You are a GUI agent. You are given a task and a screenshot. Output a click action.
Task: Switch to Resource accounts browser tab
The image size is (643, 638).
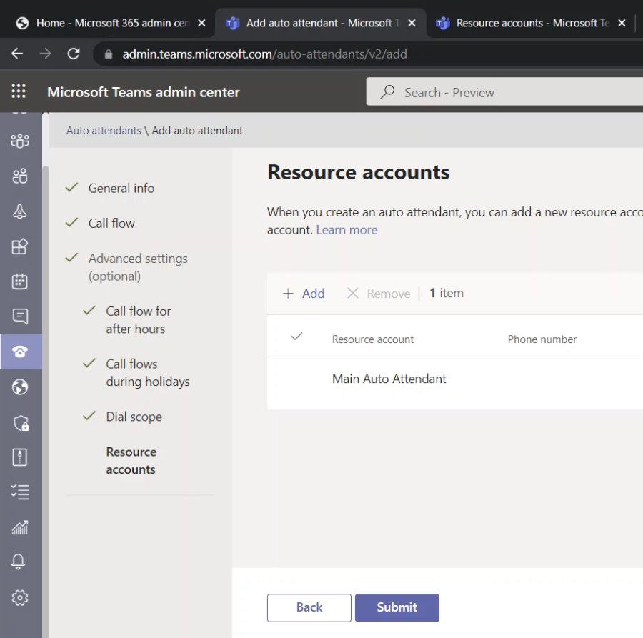tap(531, 23)
